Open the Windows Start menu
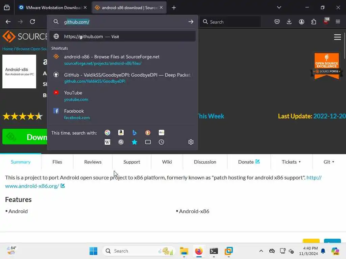Viewport: 346px width, 259px height. point(94,251)
